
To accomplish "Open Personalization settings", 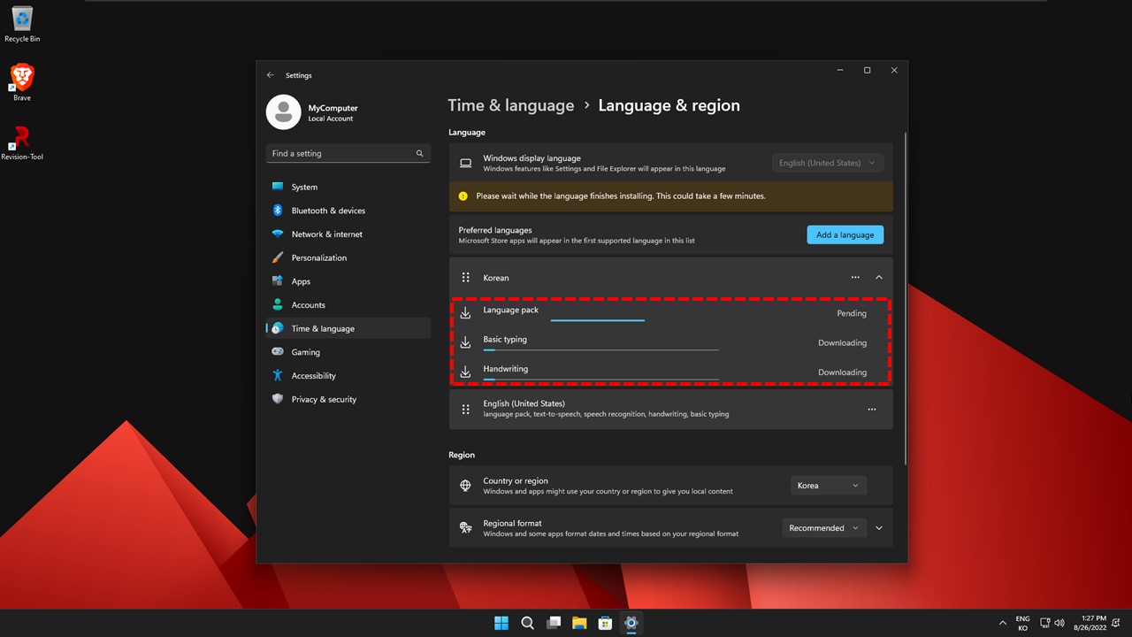I will point(348,257).
